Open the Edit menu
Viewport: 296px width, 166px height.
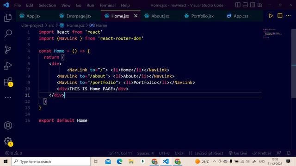(30, 5)
